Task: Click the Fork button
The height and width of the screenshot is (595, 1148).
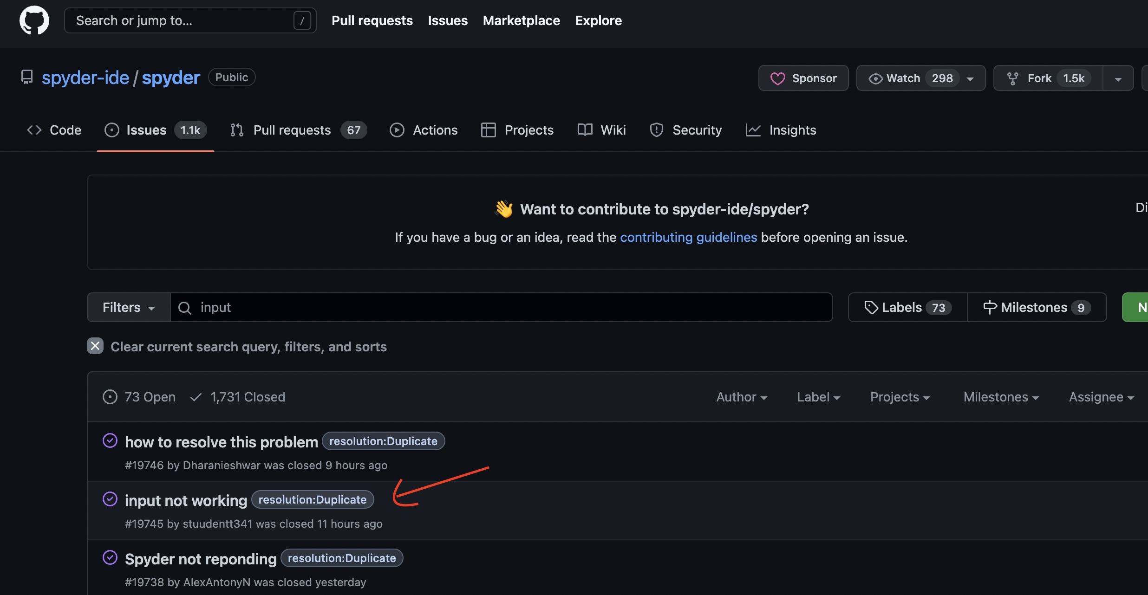Action: coord(1048,78)
